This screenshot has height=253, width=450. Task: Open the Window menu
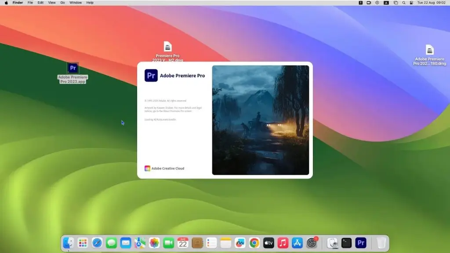76,3
